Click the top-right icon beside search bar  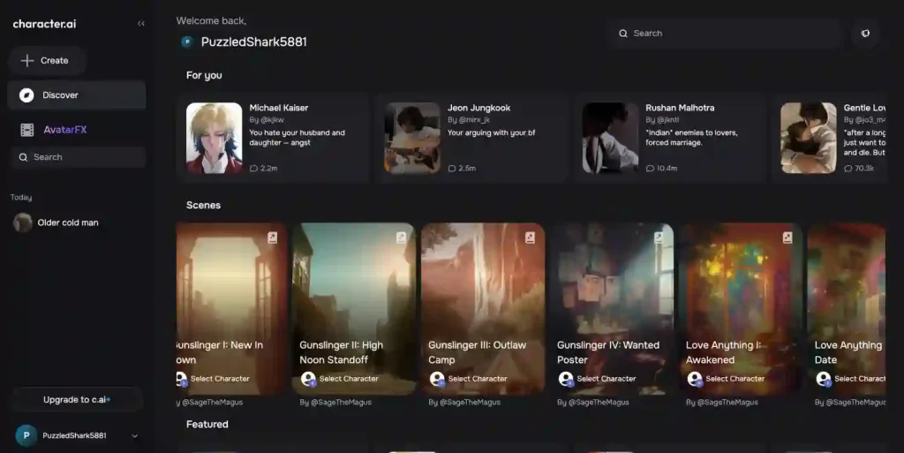pyautogui.click(x=865, y=34)
